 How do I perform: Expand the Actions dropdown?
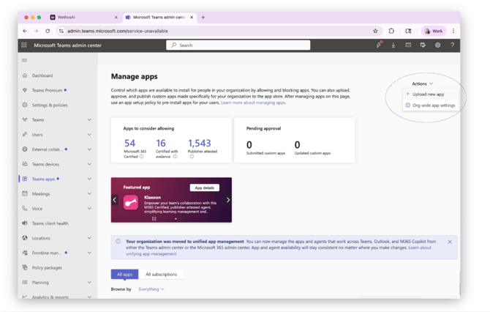point(422,83)
